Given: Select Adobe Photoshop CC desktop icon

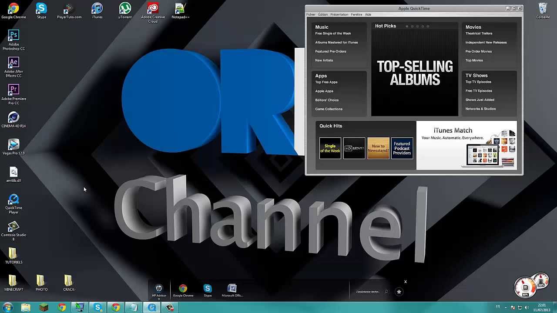Looking at the screenshot, I should 13,40.
